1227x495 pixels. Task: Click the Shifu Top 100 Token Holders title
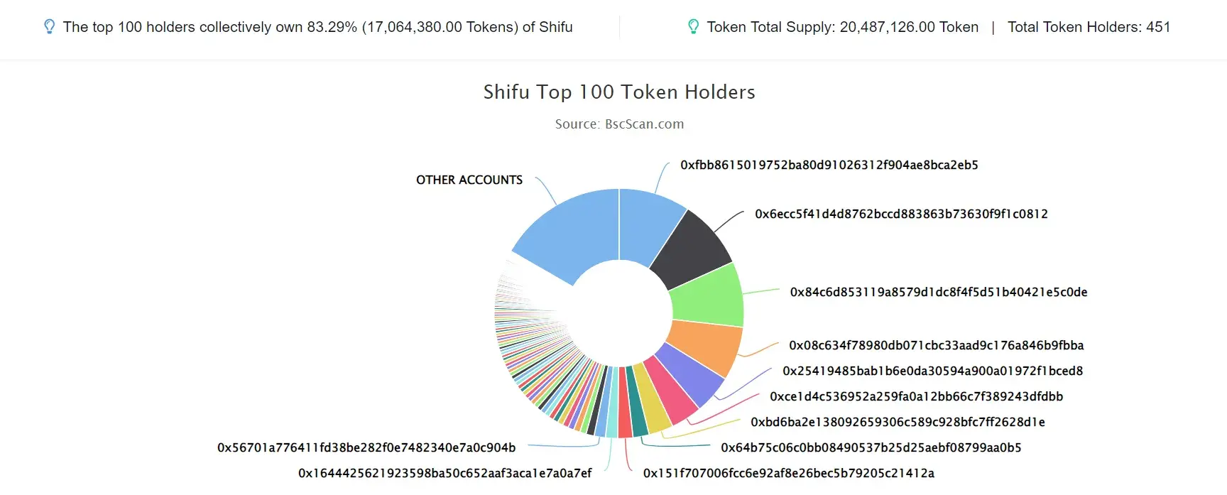click(x=619, y=92)
